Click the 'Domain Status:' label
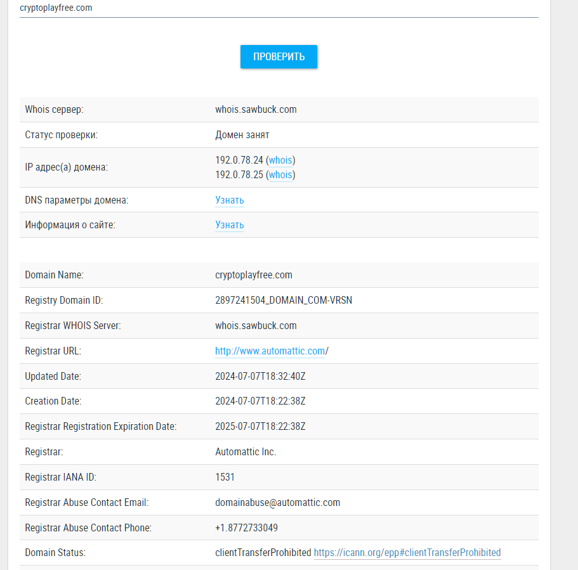 pos(55,553)
